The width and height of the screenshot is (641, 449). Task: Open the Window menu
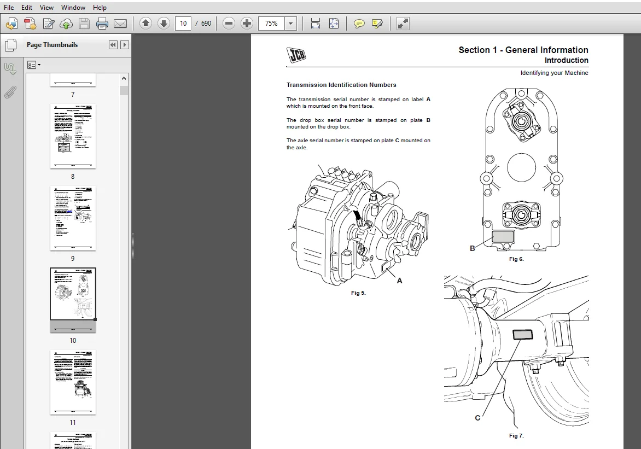73,7
